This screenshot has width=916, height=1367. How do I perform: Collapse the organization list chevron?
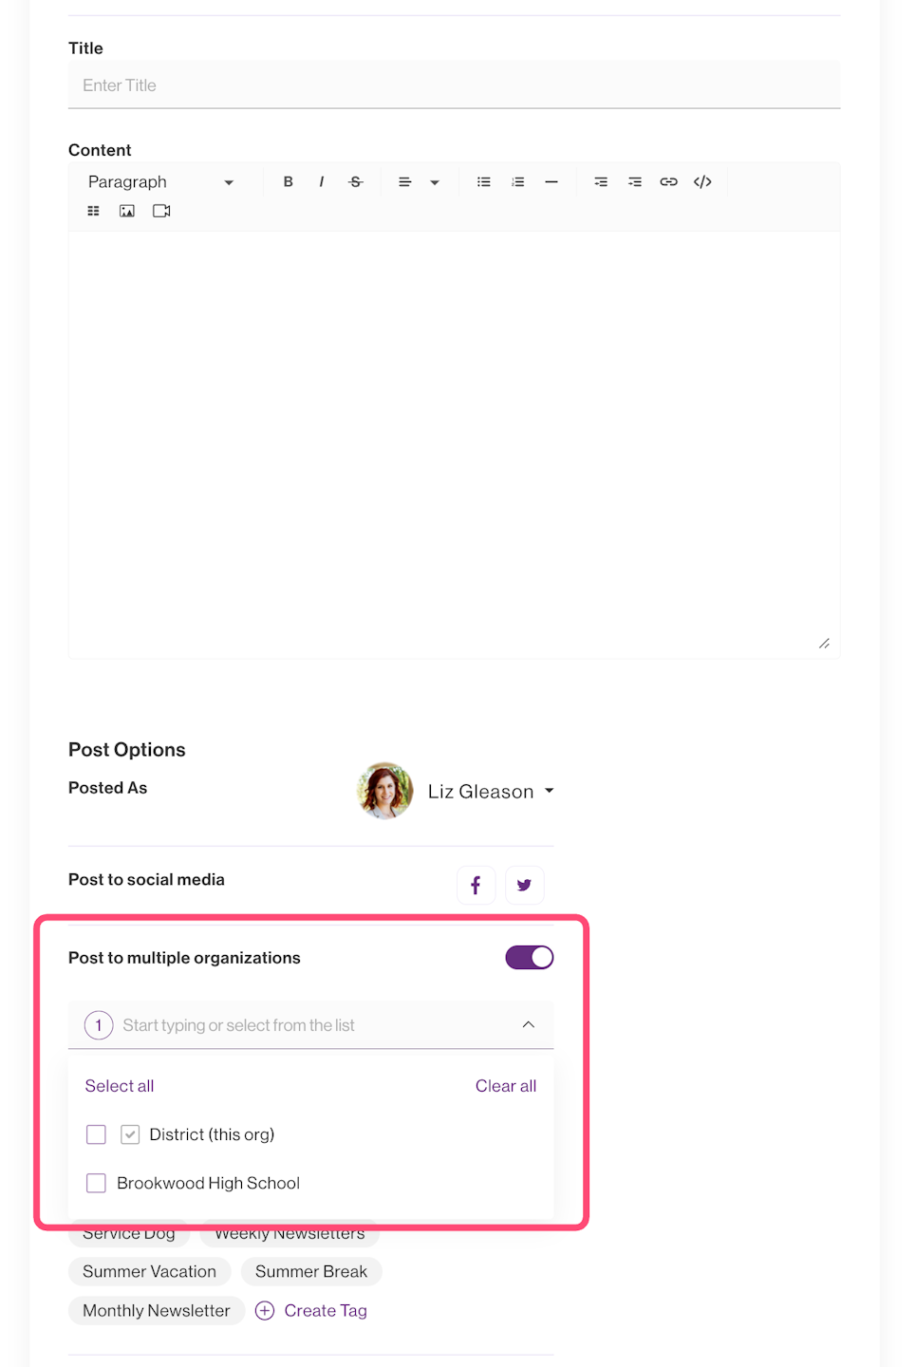529,1025
